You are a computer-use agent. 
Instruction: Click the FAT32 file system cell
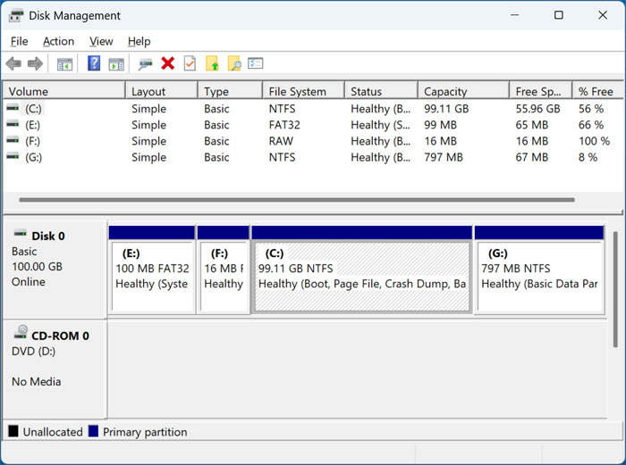284,125
